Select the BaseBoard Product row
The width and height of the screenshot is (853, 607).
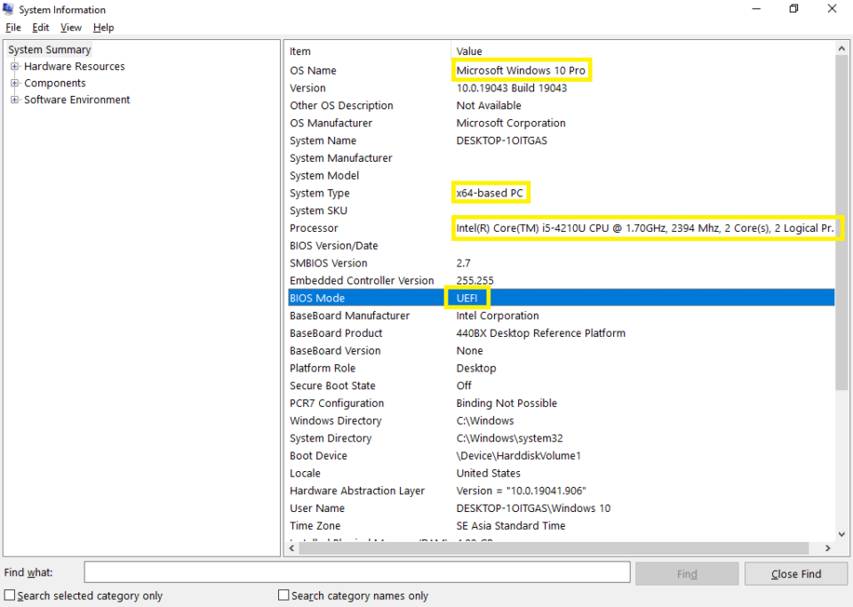point(561,333)
